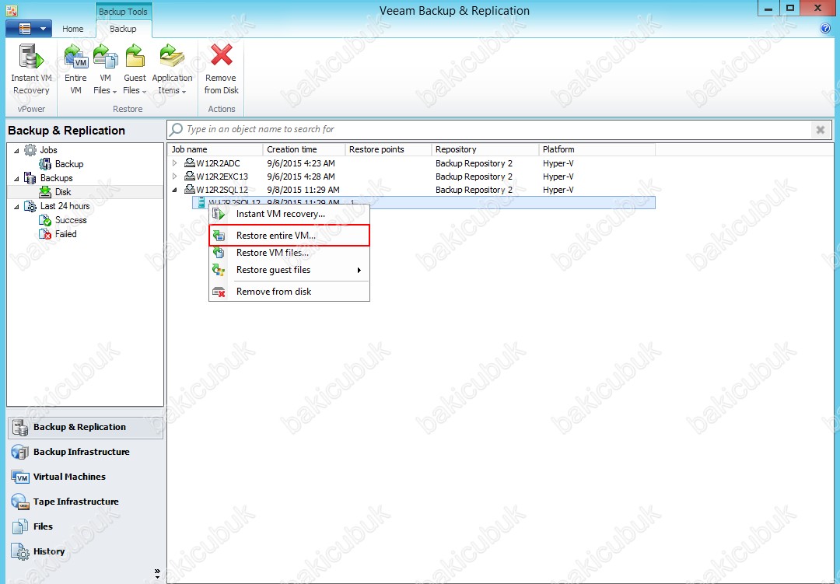Choose Instant VM recovery from context menu
Image resolution: width=840 pixels, height=584 pixels.
(289, 214)
